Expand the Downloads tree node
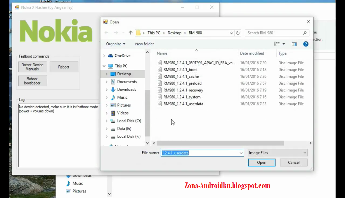 coord(107,90)
